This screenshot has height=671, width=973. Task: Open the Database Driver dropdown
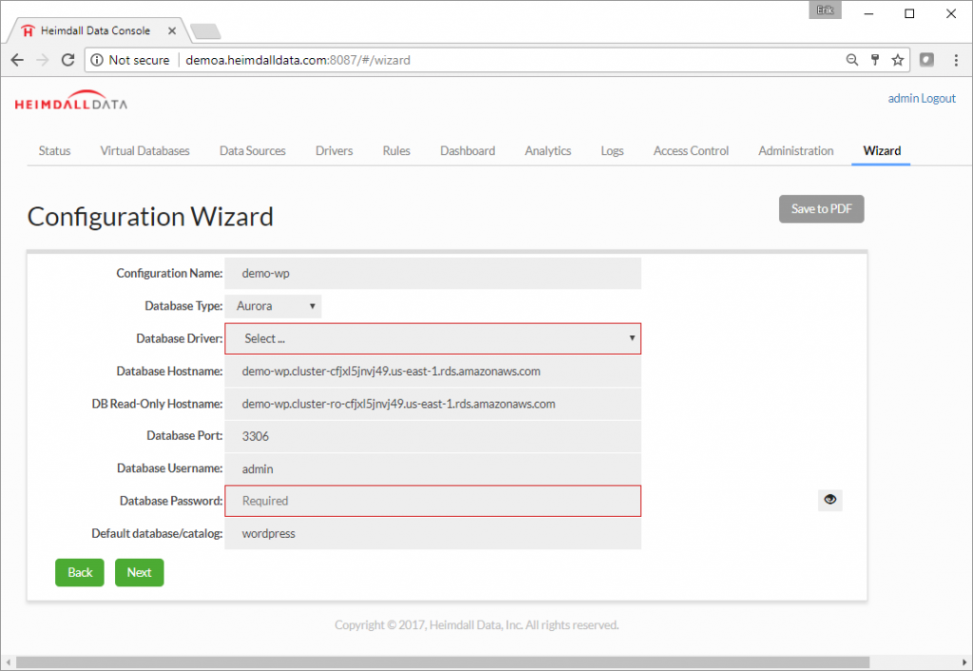click(x=432, y=338)
